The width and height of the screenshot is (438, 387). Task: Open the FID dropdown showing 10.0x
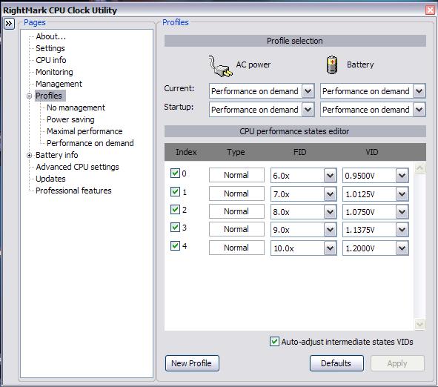[330, 248]
